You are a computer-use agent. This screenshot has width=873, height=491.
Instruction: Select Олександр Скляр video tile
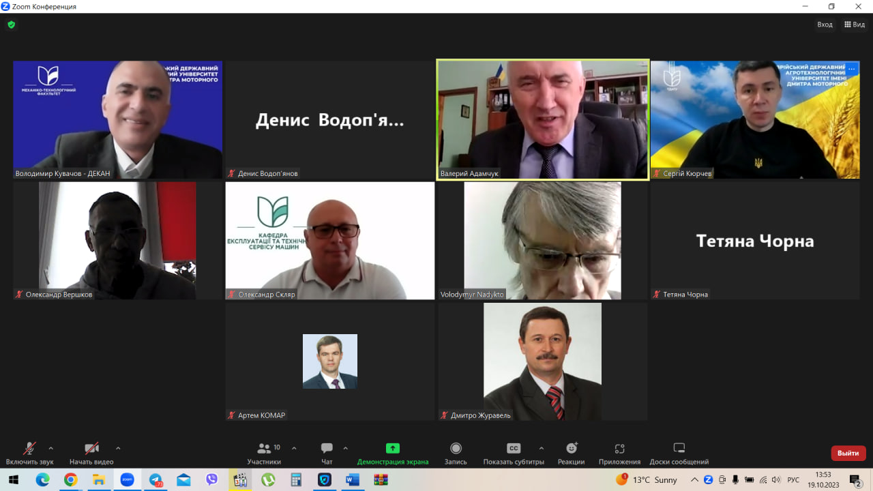tap(330, 240)
